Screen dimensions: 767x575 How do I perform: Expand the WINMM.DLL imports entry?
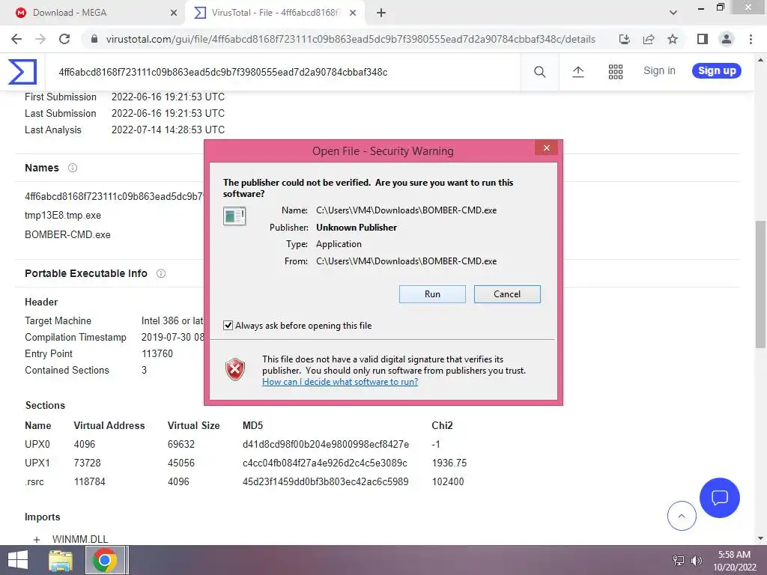[x=37, y=540]
